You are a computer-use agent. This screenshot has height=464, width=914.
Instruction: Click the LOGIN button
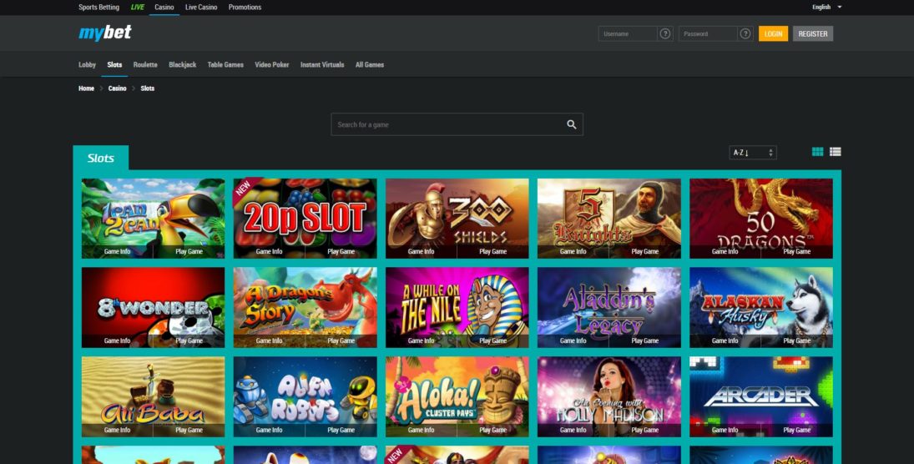(x=773, y=34)
